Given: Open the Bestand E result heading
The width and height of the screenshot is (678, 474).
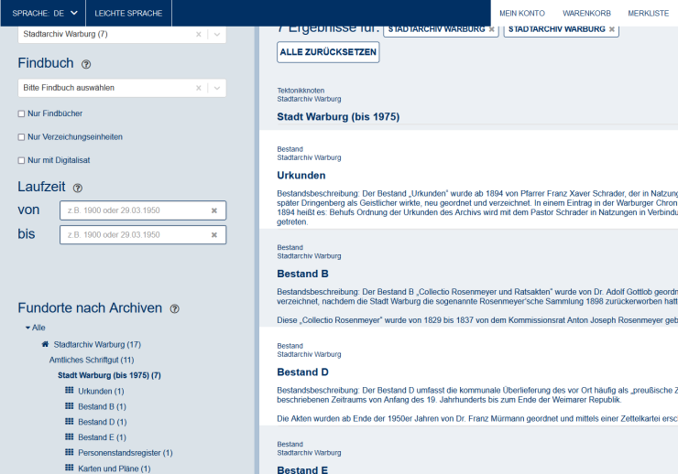Looking at the screenshot, I should [302, 469].
